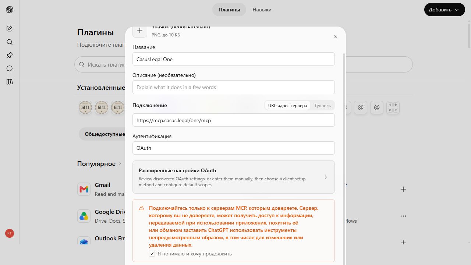Screen dimensions: 471x265
Task: Start a new chat with pencil icon
Action: coord(10,29)
